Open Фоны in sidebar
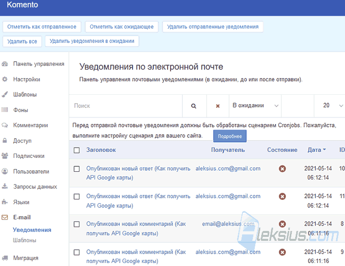345x266 pixels. click(x=21, y=110)
